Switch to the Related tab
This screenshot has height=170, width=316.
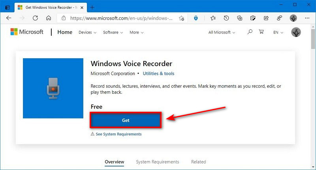pyautogui.click(x=199, y=162)
